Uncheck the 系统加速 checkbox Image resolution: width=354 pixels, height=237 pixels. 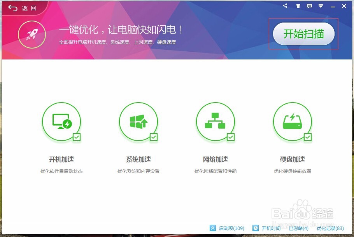pos(154,137)
